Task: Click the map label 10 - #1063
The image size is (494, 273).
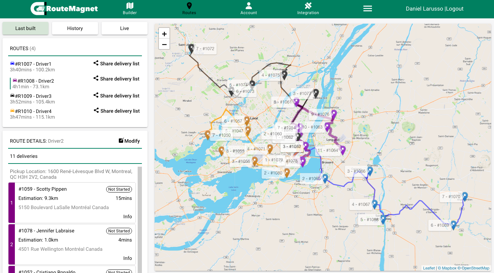Action: (312, 127)
